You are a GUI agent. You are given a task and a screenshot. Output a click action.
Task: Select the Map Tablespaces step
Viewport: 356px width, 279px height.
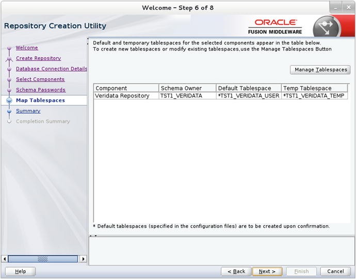40,100
